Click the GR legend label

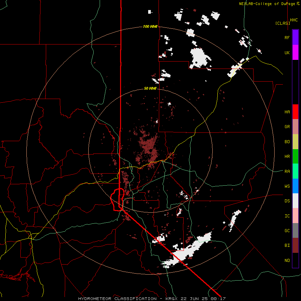[287, 127]
